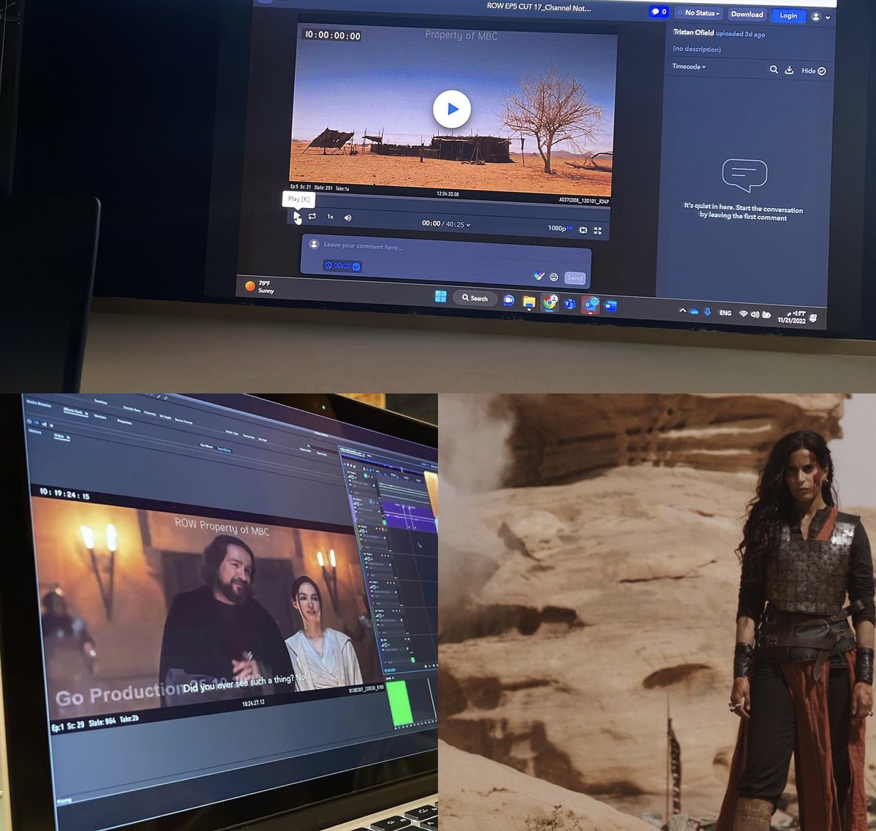The height and width of the screenshot is (831, 876).
Task: Click the Send comment button
Action: 575,277
